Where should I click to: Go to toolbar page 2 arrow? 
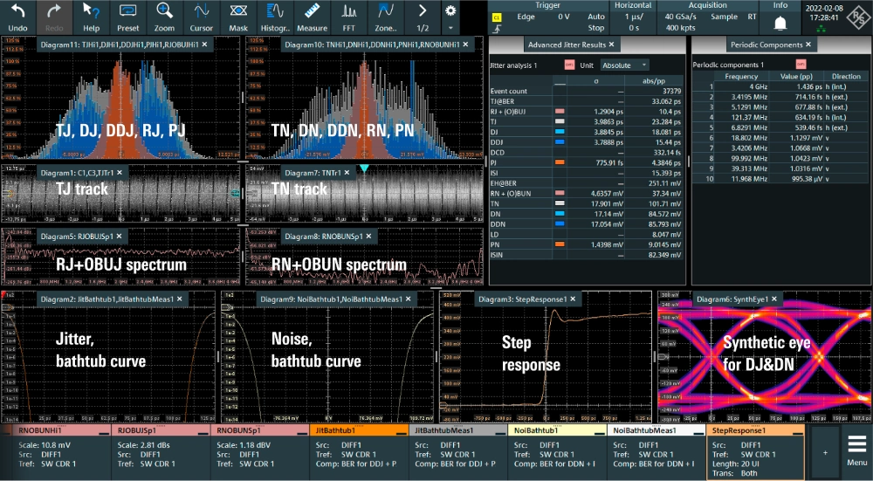click(x=423, y=17)
